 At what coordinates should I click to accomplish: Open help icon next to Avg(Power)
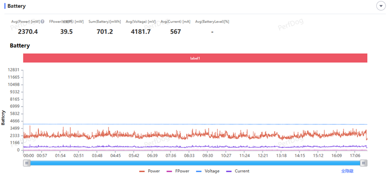tap(43, 21)
